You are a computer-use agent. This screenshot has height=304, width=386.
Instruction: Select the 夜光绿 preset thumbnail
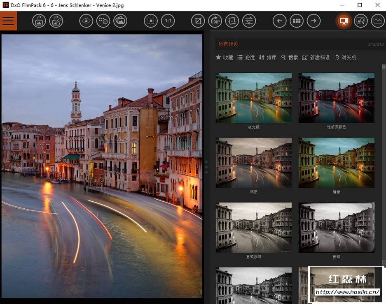coord(253,98)
